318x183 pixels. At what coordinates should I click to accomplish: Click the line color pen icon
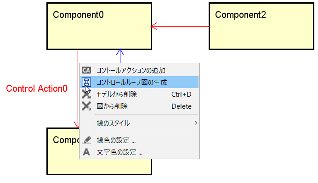tap(86, 140)
